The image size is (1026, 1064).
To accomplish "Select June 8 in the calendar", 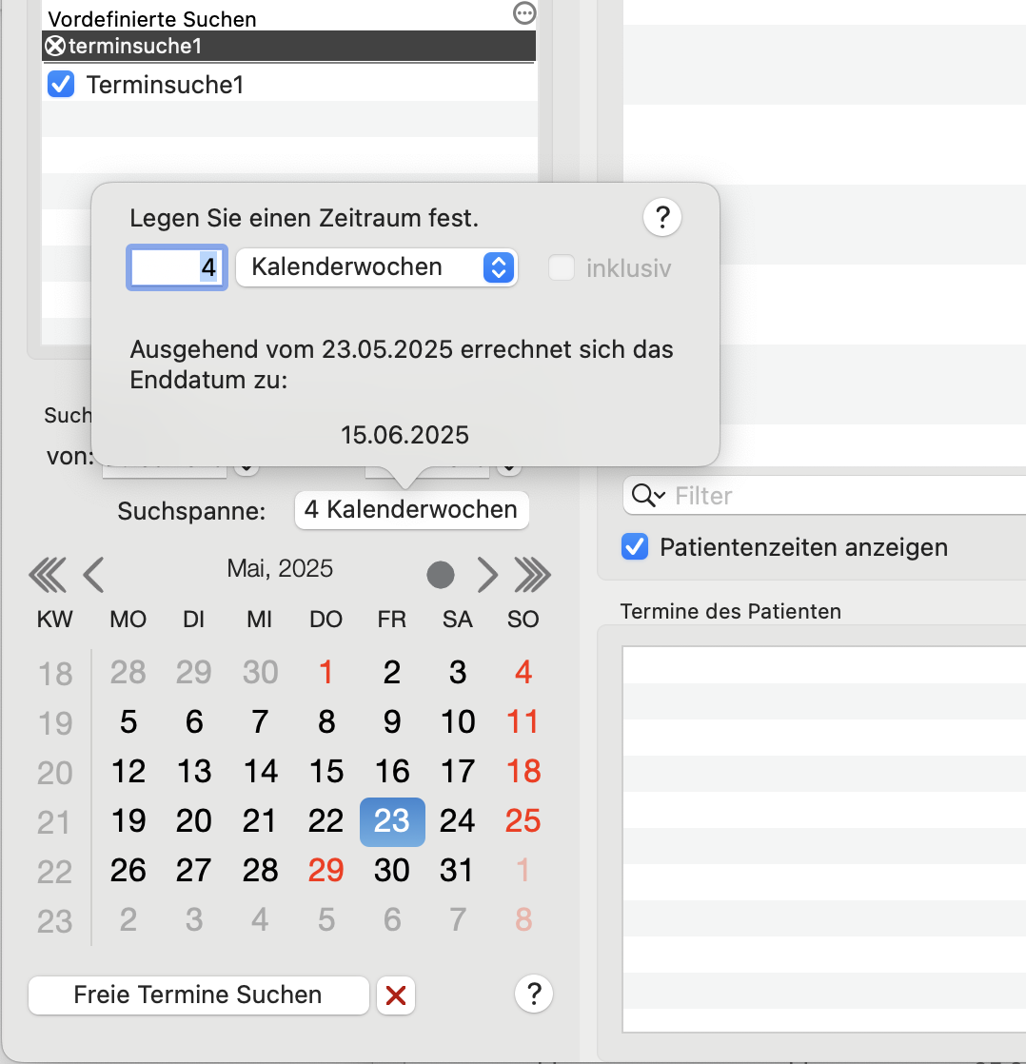I will tap(523, 920).
